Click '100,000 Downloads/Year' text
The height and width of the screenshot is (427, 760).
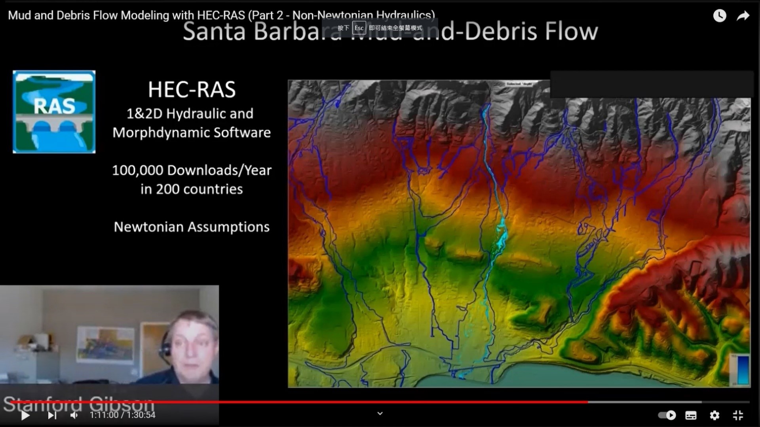pos(192,170)
